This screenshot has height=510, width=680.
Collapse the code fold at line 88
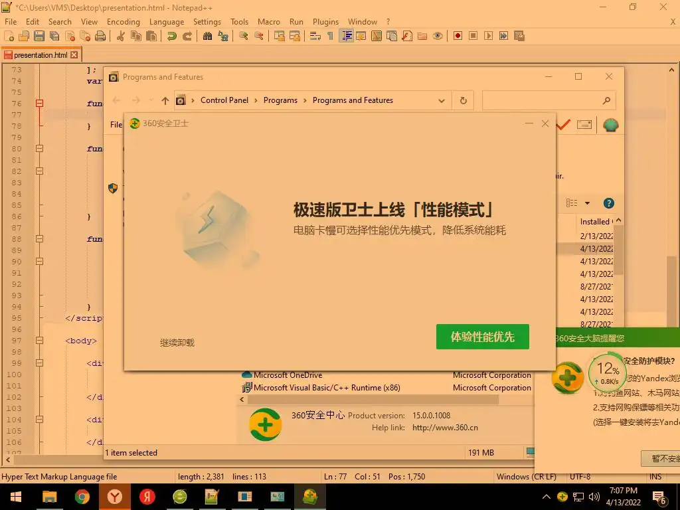[x=39, y=238]
